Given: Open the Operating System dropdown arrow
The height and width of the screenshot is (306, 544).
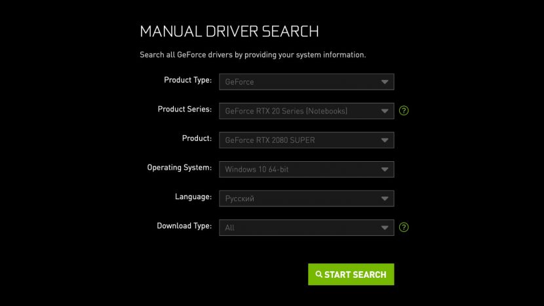Looking at the screenshot, I should (384, 169).
